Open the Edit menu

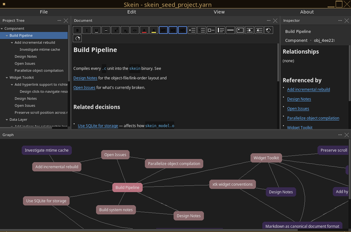[132, 12]
